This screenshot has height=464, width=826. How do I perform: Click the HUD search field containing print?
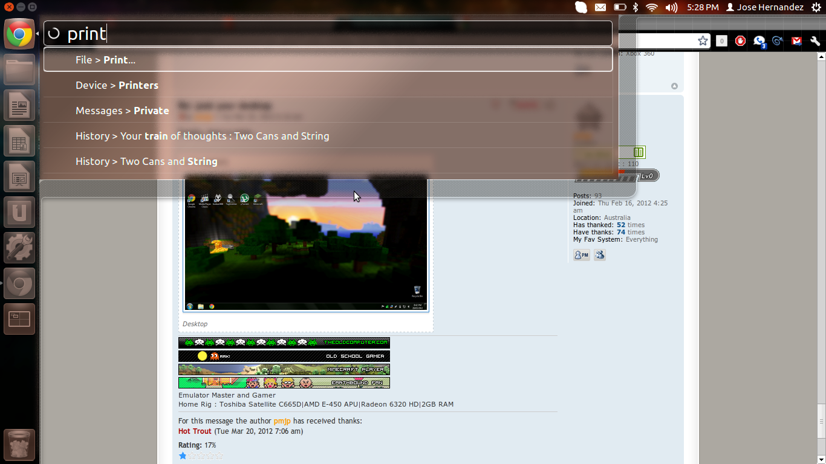(327, 34)
